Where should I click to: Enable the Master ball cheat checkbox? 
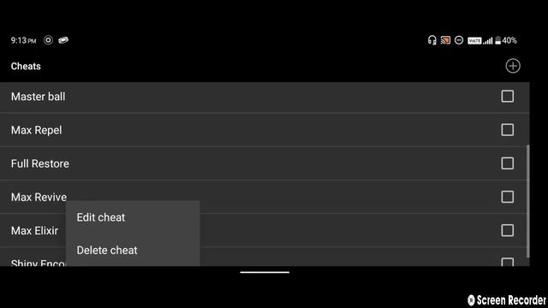(x=507, y=97)
